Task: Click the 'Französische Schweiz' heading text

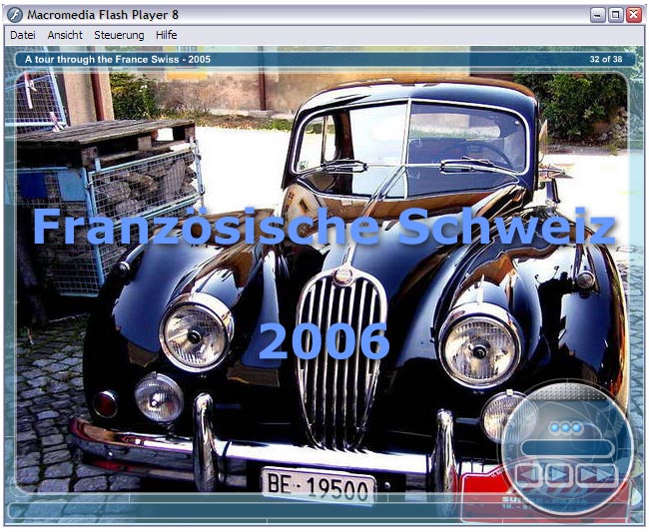Action: 324,227
